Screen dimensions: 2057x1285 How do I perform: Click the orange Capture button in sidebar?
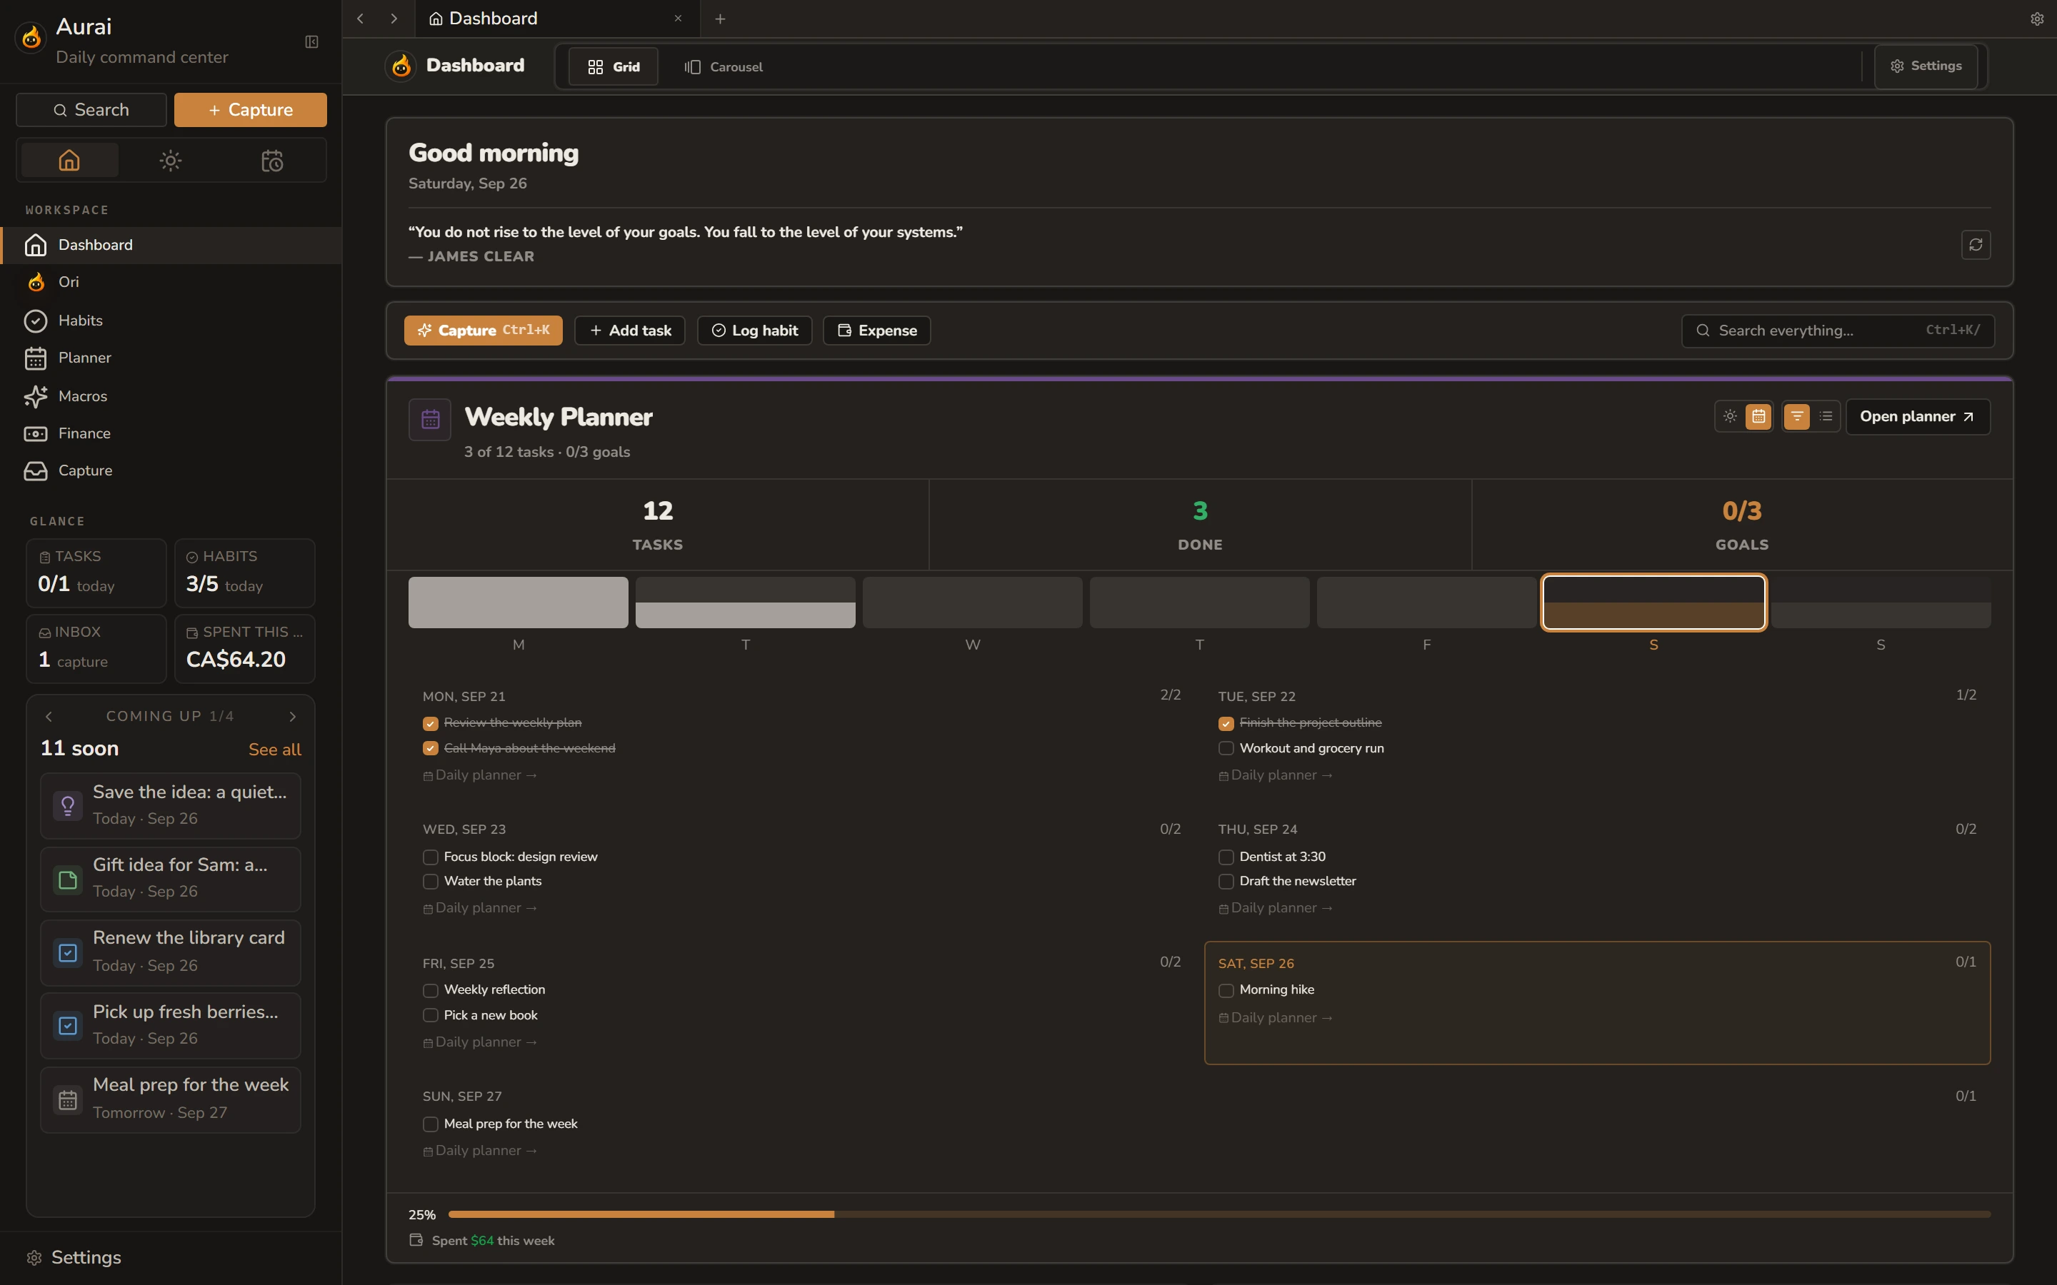pyautogui.click(x=250, y=110)
